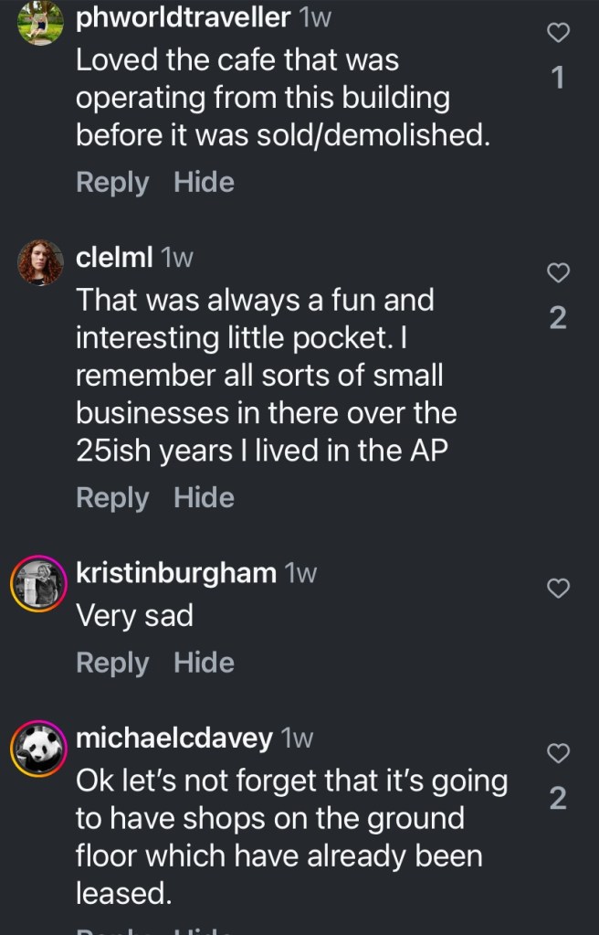View likes count on michaelcdavey's comment
The height and width of the screenshot is (935, 599).
tap(558, 799)
